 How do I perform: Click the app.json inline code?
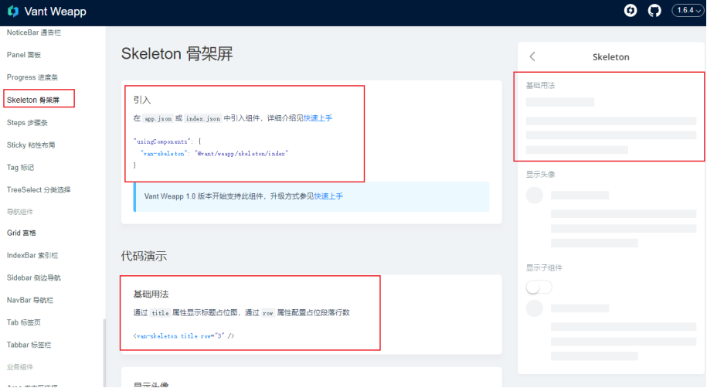(x=158, y=119)
